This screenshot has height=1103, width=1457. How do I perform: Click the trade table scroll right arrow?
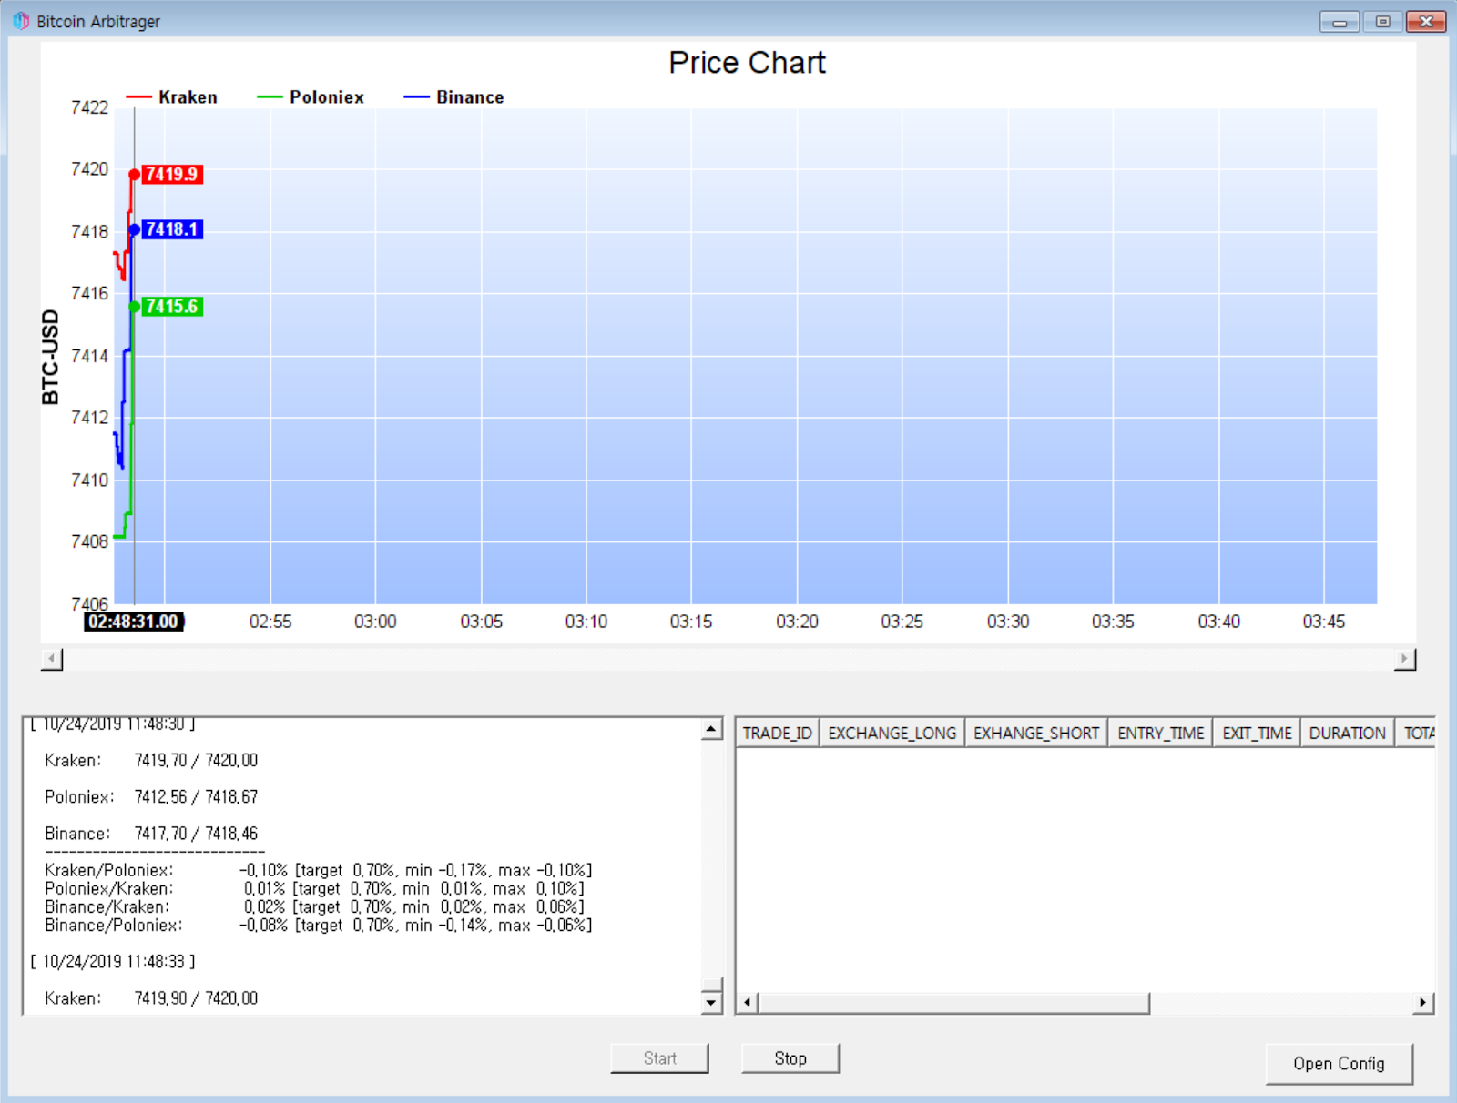[x=1423, y=1003]
